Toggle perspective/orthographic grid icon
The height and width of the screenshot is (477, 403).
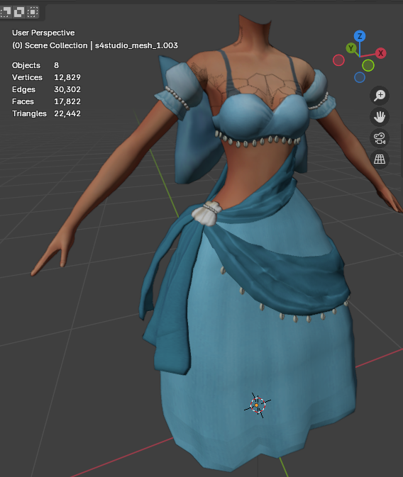[380, 159]
